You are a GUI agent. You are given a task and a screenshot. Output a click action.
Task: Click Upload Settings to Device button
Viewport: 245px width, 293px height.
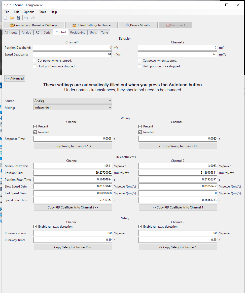click(92, 25)
